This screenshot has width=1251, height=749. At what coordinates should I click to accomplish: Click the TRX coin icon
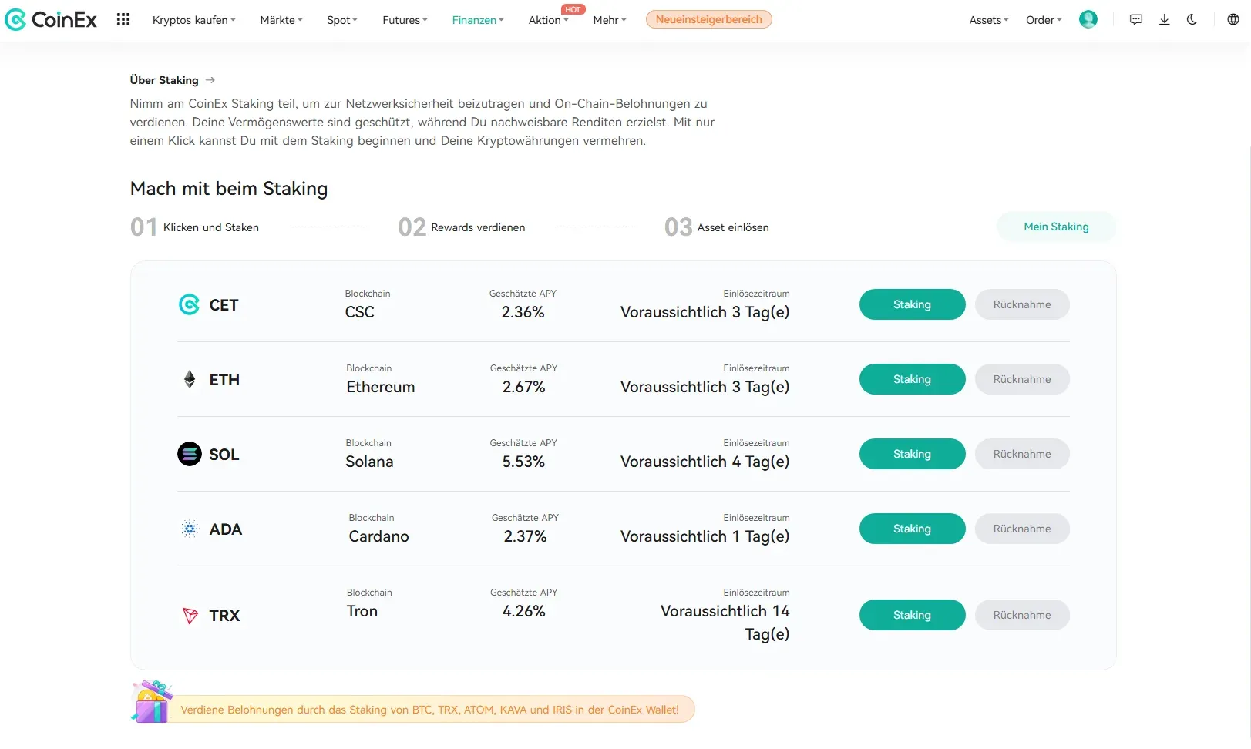[190, 616]
